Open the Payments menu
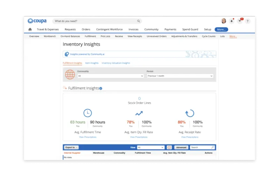This screenshot has width=279, height=176. pyautogui.click(x=170, y=30)
